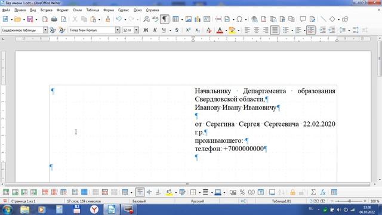
Task: Copy the selection with the Copy icon
Action: (x=84, y=19)
